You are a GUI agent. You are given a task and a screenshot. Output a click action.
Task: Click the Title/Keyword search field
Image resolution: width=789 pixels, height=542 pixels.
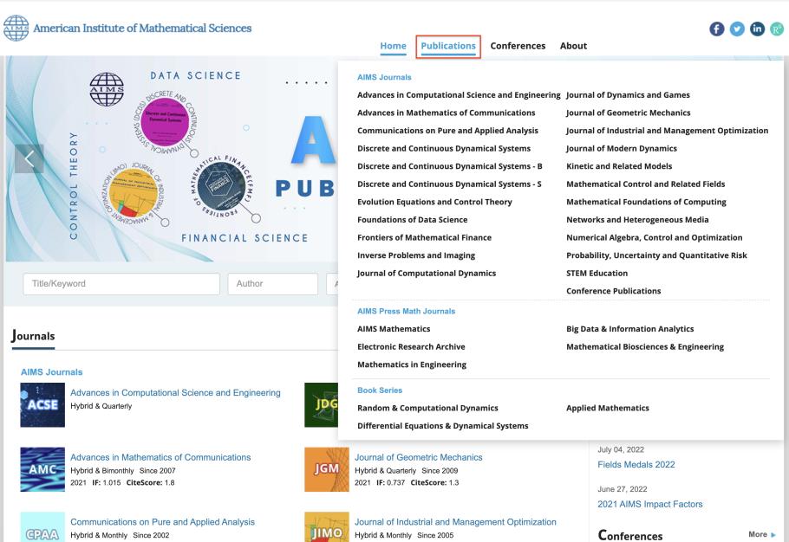coord(121,284)
